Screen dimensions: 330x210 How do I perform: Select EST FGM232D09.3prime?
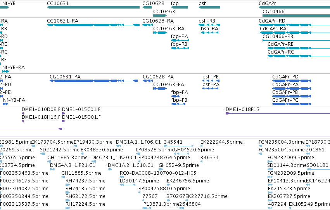tap(270, 161)
